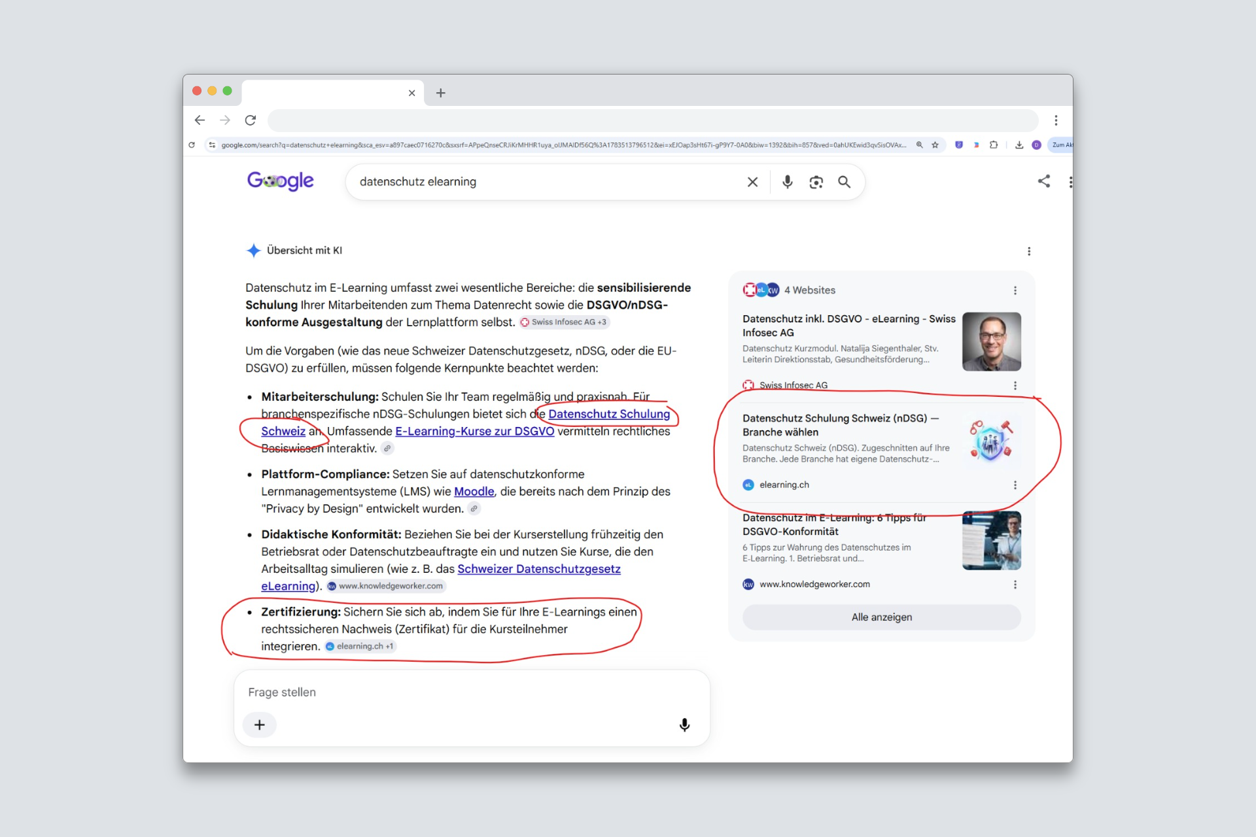Click the 'Swiss Infosec AG' source label

coord(794,385)
